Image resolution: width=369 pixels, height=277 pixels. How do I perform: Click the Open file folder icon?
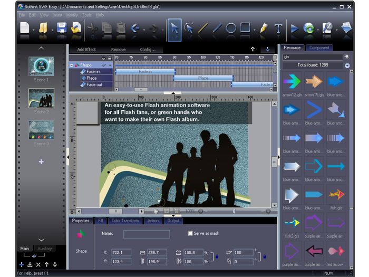[x=43, y=28]
